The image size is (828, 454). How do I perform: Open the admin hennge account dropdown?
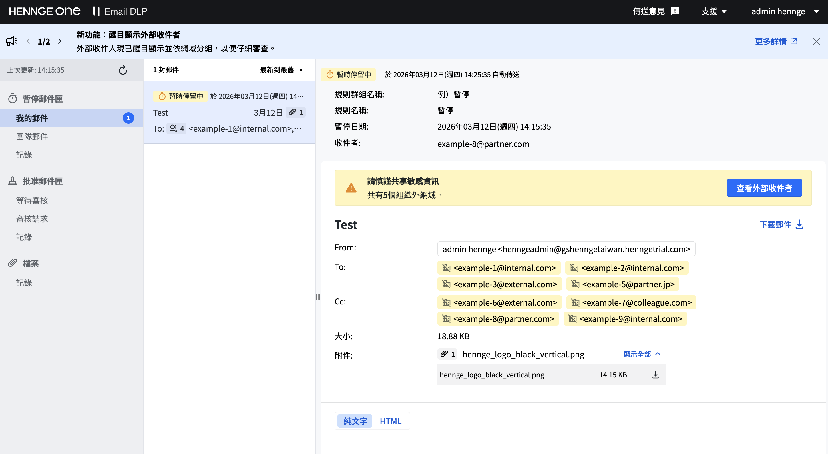point(785,11)
